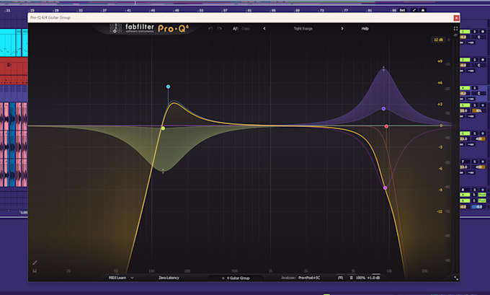
Task: Copy current state to other A/B slot
Action: pyautogui.click(x=246, y=28)
